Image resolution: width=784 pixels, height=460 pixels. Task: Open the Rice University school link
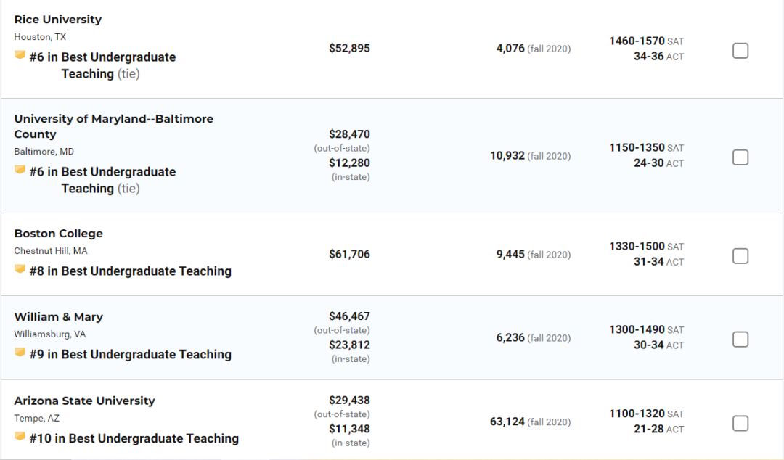point(58,20)
